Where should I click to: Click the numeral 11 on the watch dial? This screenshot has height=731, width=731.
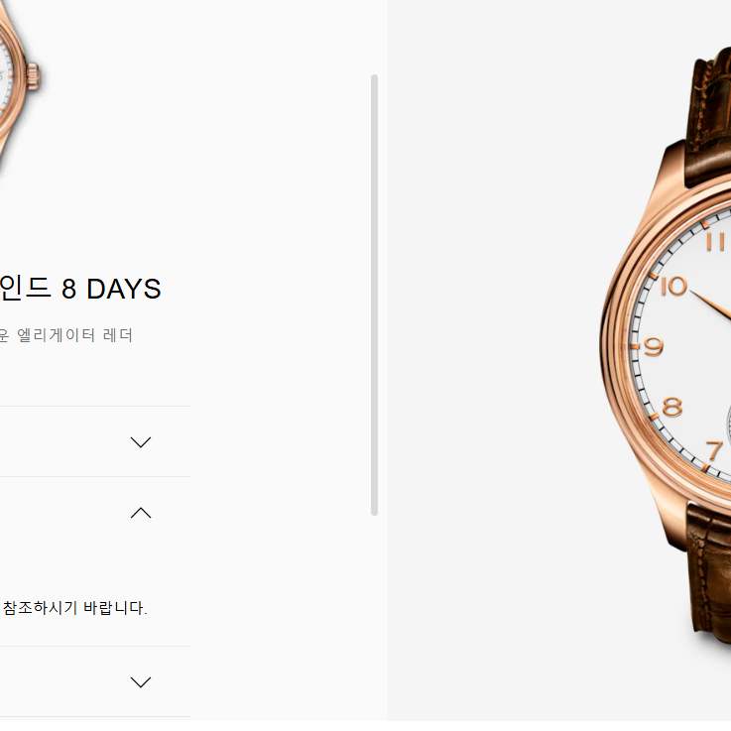715,242
